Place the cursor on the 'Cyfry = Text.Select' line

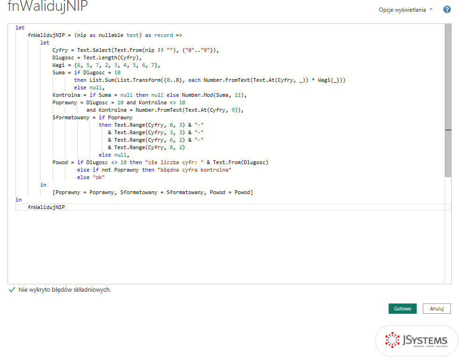click(136, 50)
